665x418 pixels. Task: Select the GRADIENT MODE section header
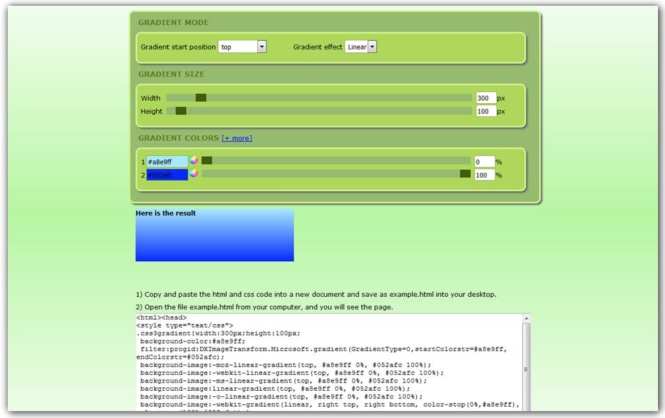174,22
